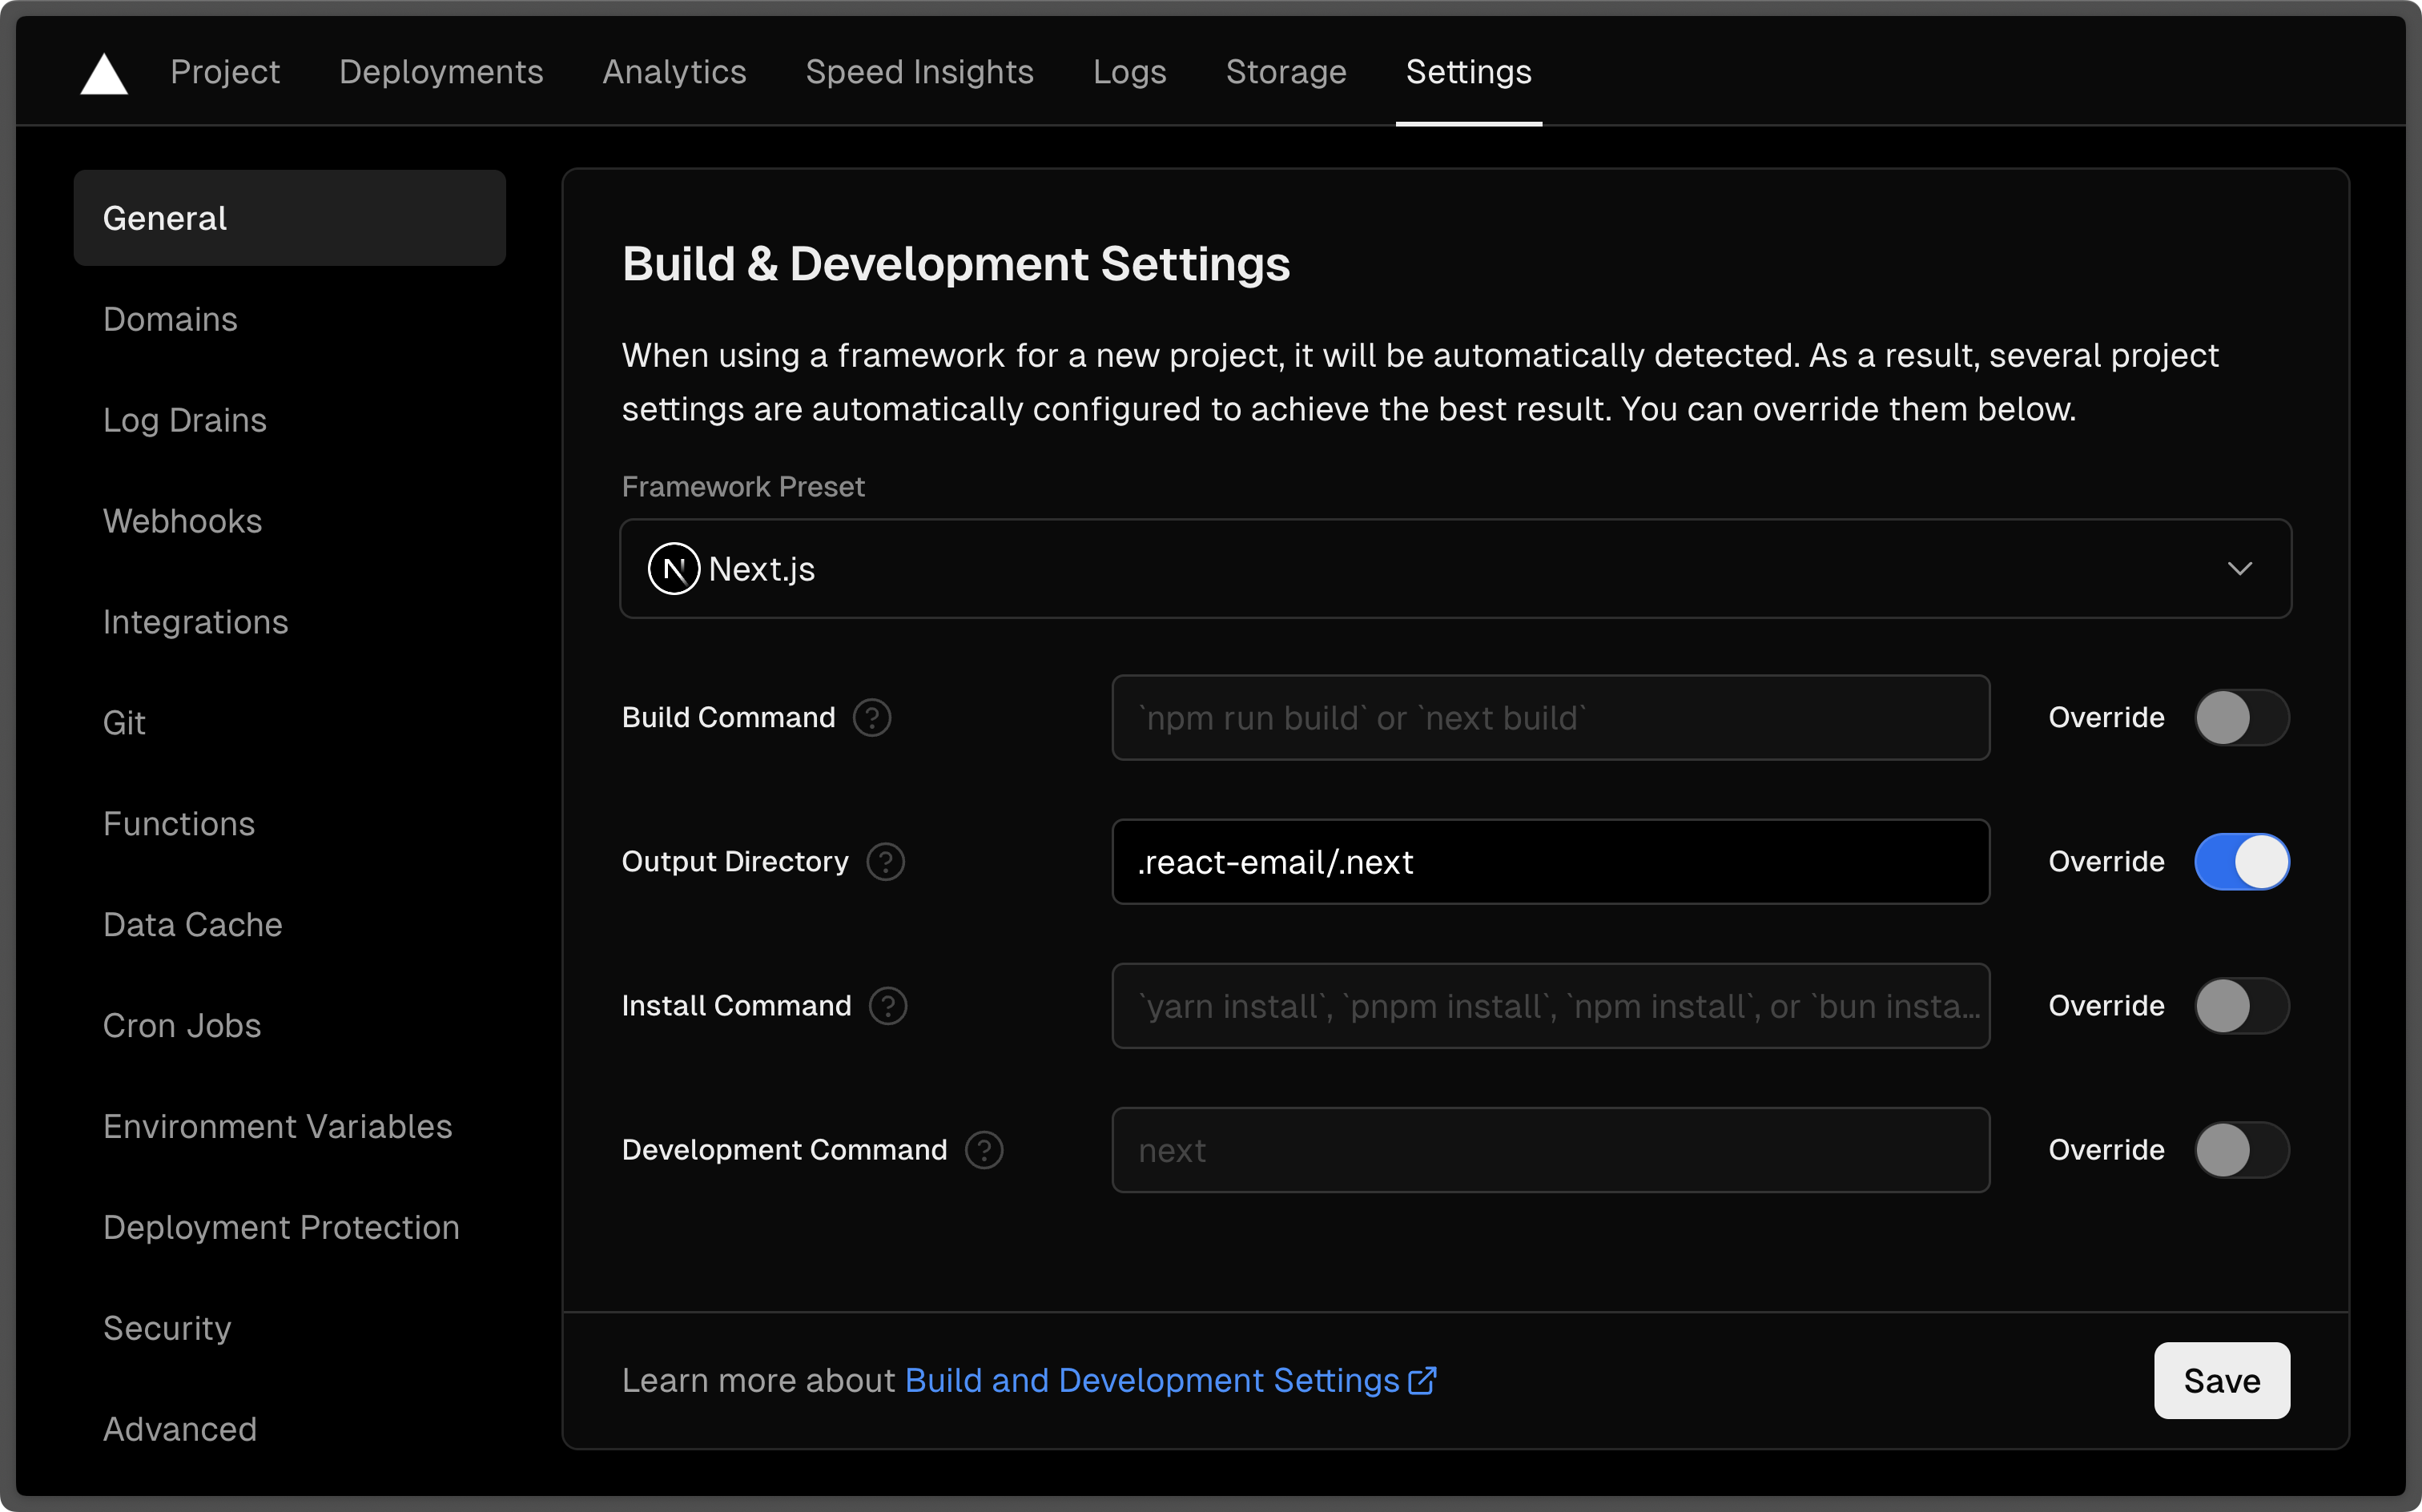Navigate to Speed Insights section

(x=919, y=73)
